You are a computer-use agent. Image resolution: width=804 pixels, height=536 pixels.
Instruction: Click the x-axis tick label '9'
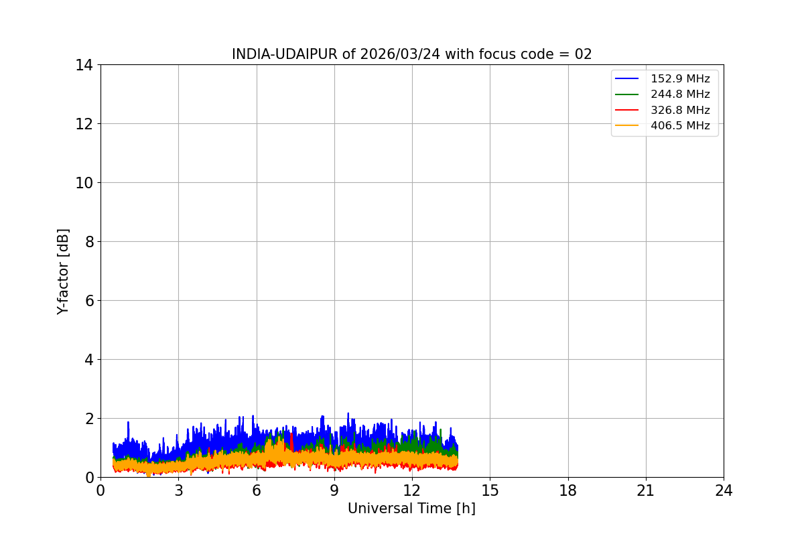click(334, 490)
